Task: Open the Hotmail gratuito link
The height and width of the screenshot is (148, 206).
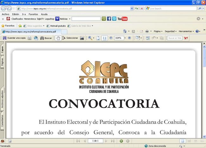Action: coord(57,26)
